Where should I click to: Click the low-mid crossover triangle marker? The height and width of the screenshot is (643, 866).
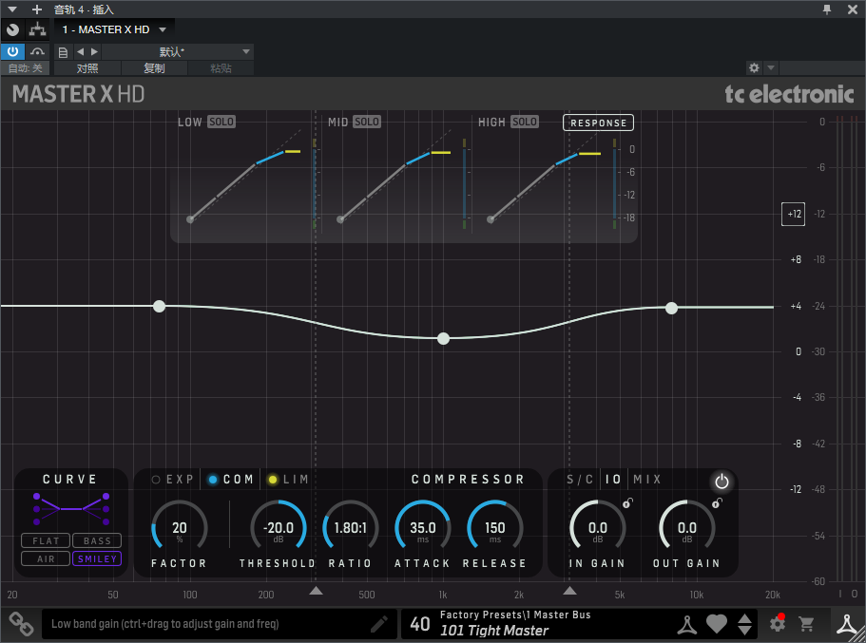point(316,591)
